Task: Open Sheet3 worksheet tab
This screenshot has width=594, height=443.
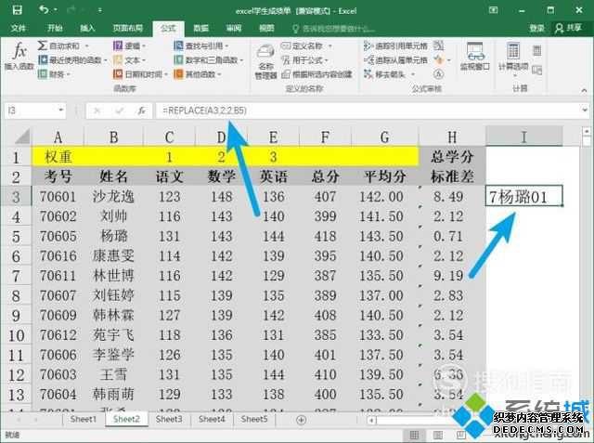Action: click(169, 419)
